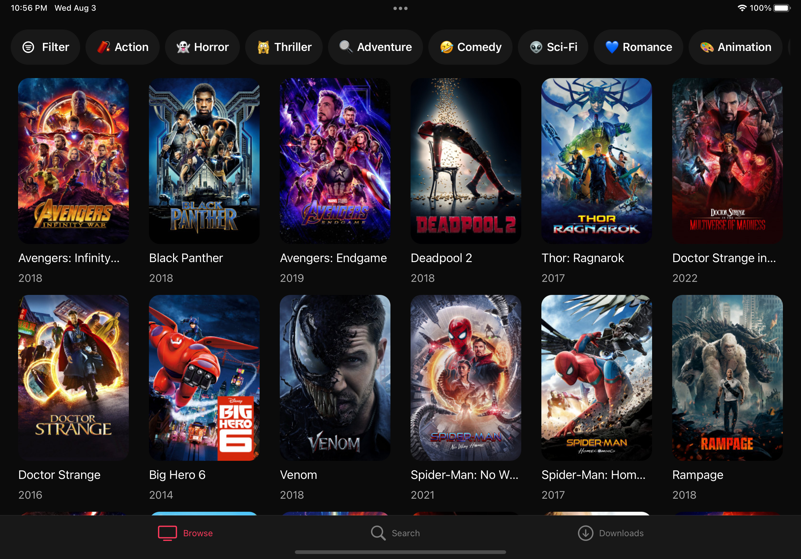Open the Filter options button
The height and width of the screenshot is (559, 801).
click(45, 47)
